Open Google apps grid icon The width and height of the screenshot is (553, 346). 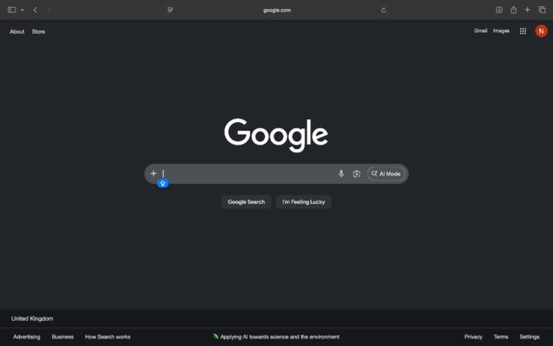click(x=523, y=31)
